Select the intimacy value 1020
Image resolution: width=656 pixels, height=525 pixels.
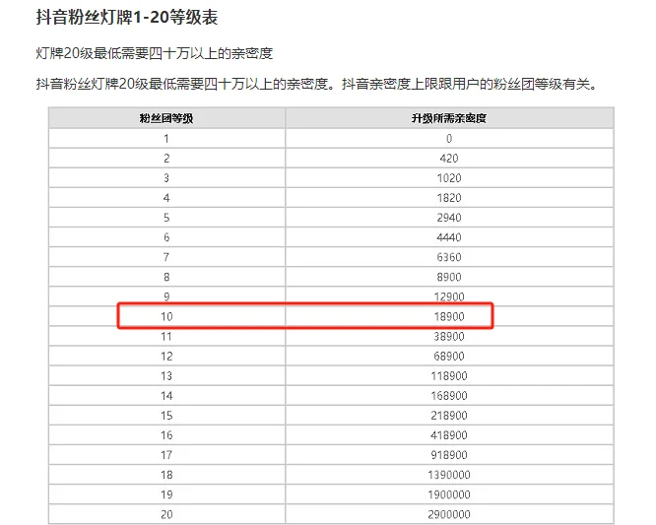tap(449, 178)
